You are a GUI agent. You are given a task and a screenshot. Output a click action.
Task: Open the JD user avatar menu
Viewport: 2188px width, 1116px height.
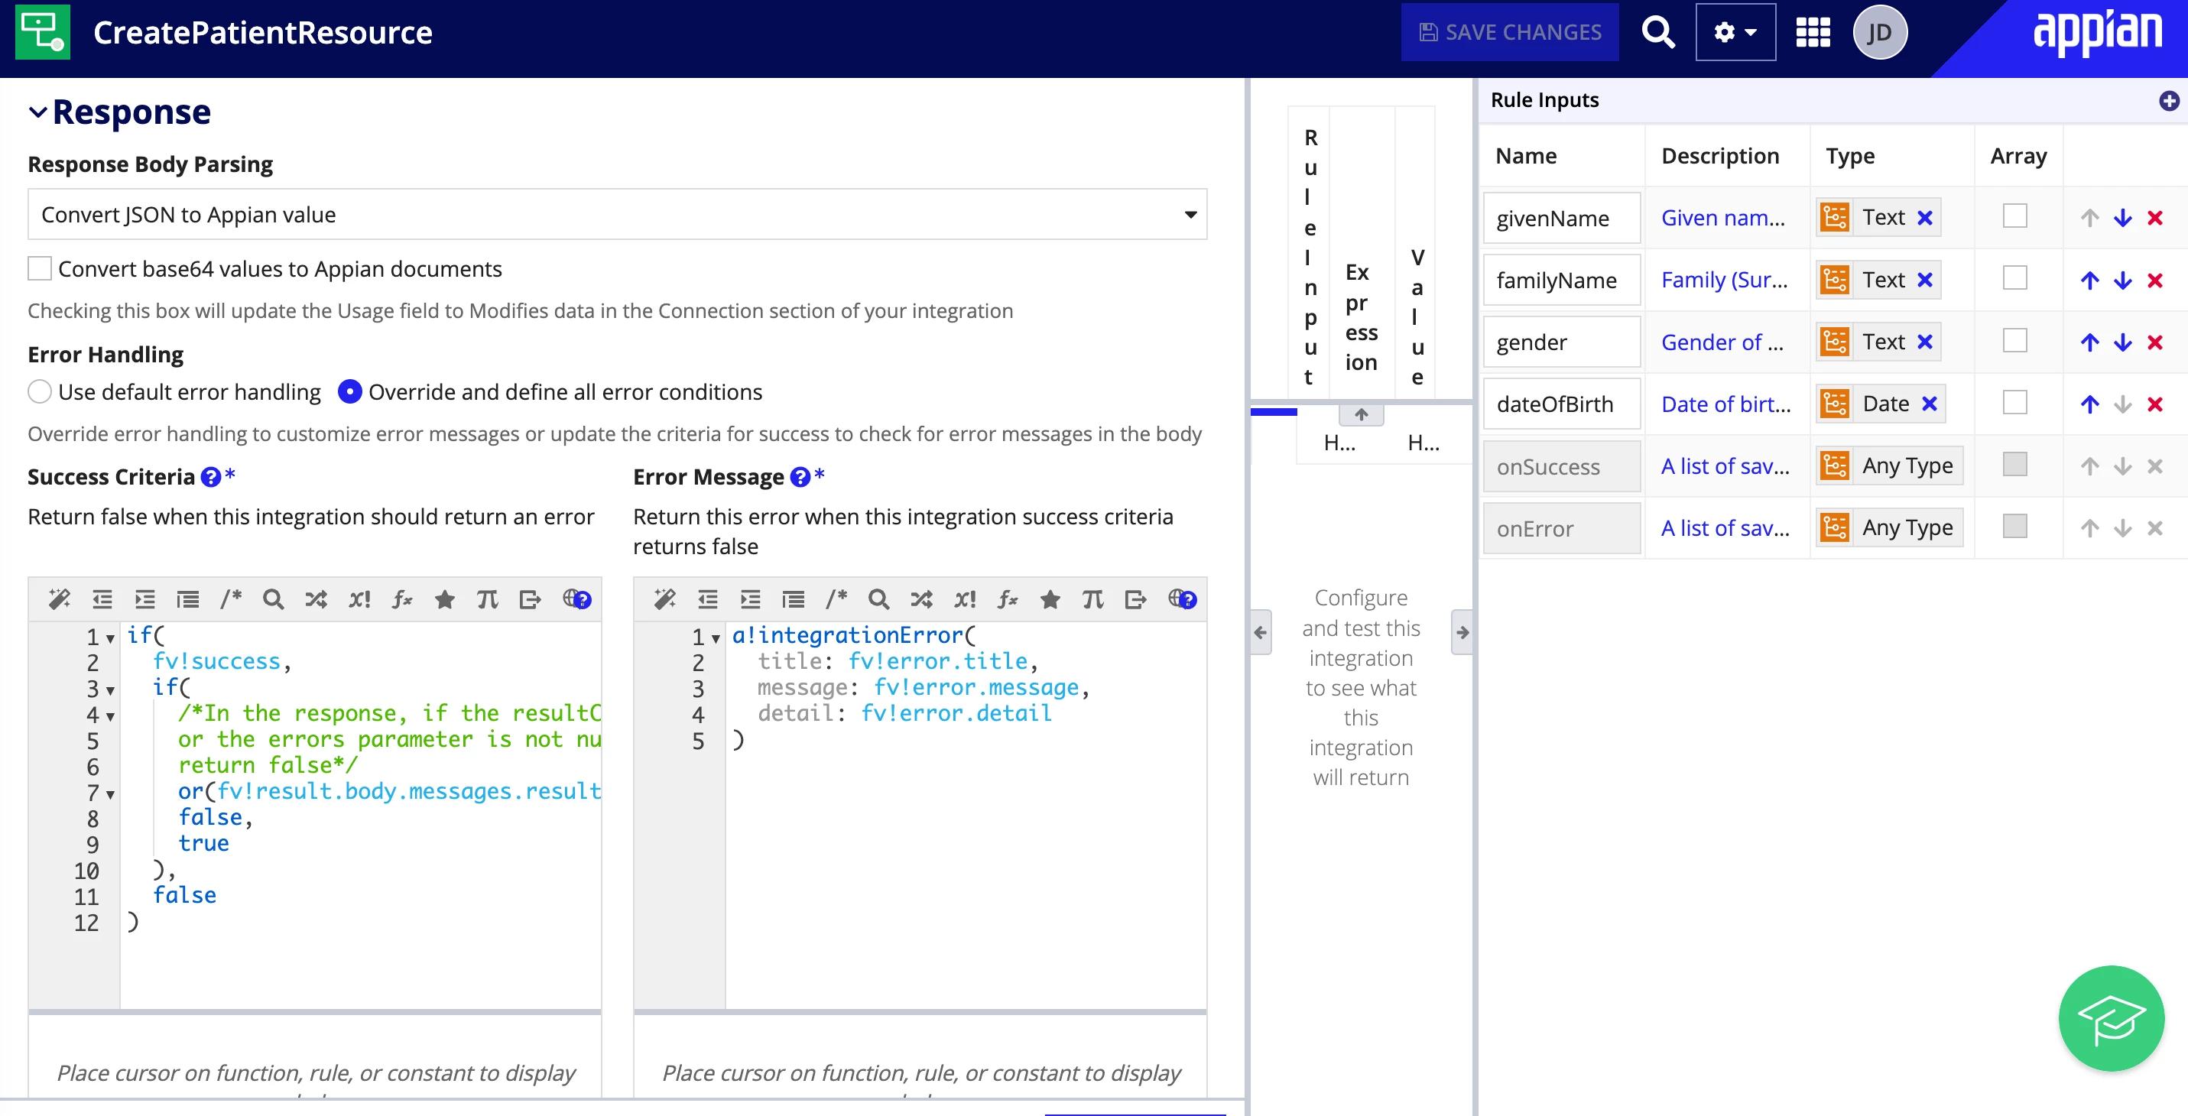[x=1880, y=32]
